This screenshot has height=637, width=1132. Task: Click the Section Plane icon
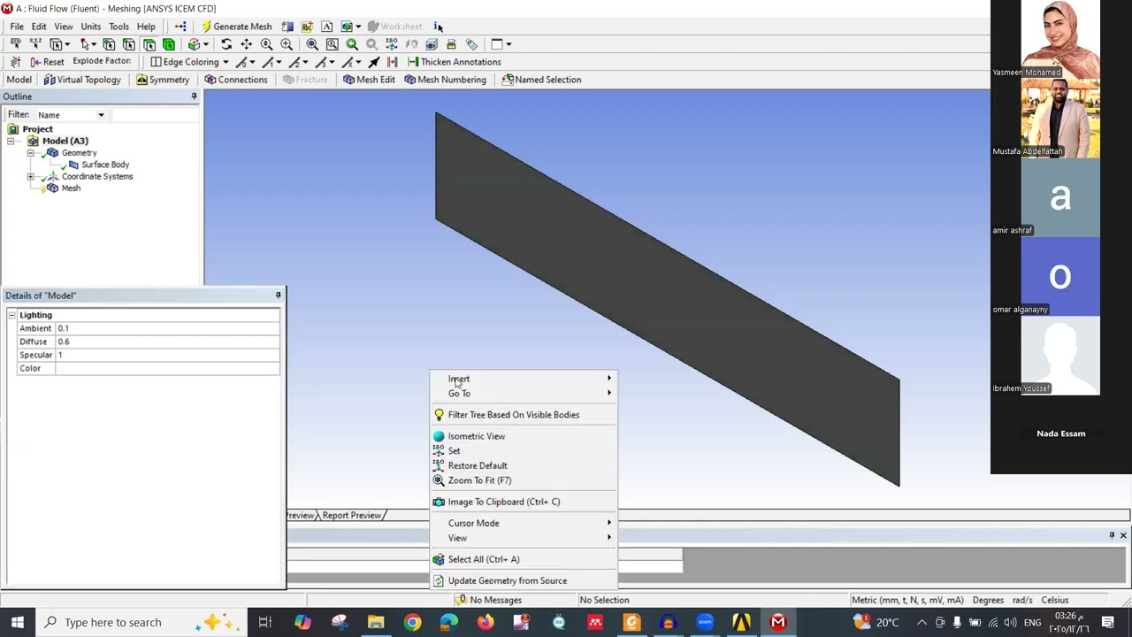(287, 27)
